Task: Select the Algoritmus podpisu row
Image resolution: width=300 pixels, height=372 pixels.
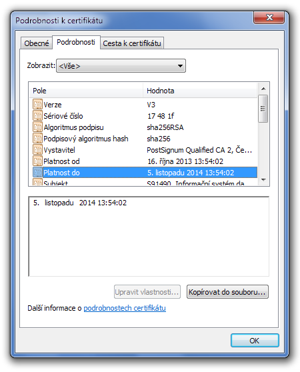Action: click(145, 127)
